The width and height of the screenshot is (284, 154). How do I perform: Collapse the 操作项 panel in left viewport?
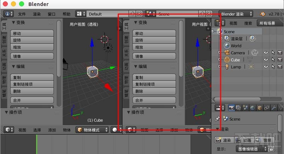click(6, 112)
